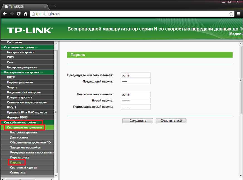The height and width of the screenshot is (180, 243).
Task: Click sidebar horizontal scrollbar right arrow
Action: click(x=52, y=179)
